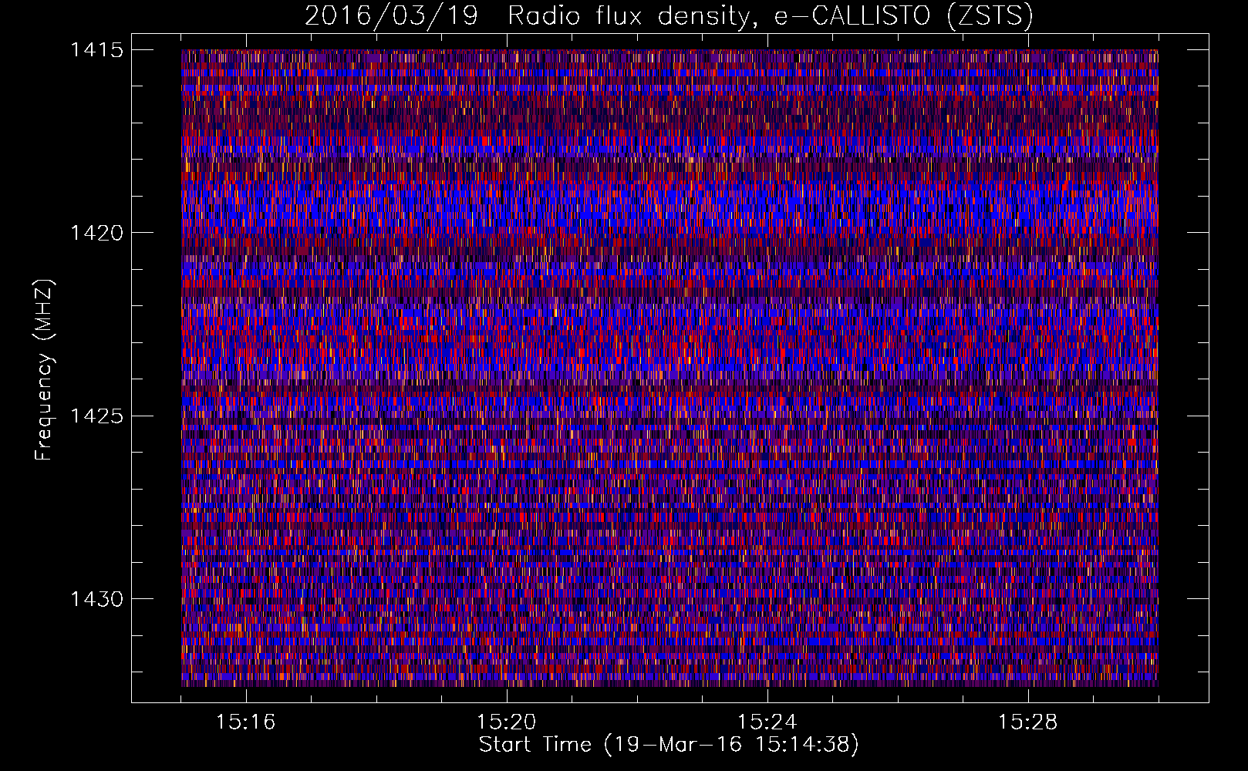Click the 1430 frequency tick label

[x=96, y=599]
